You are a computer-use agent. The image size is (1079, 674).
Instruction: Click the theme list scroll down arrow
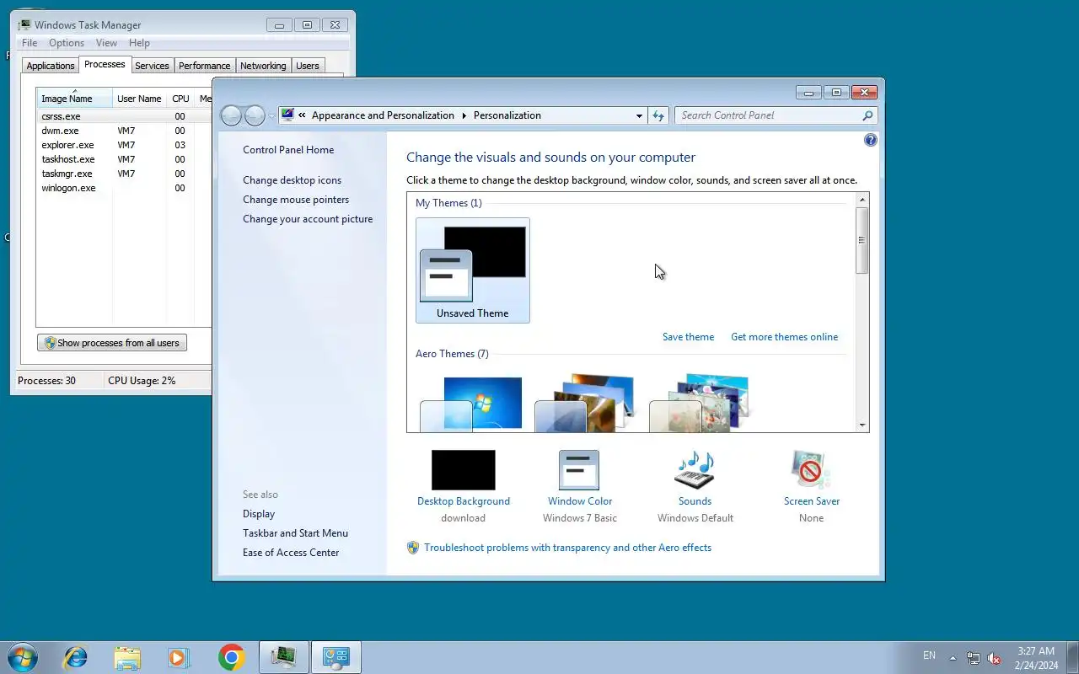click(862, 425)
